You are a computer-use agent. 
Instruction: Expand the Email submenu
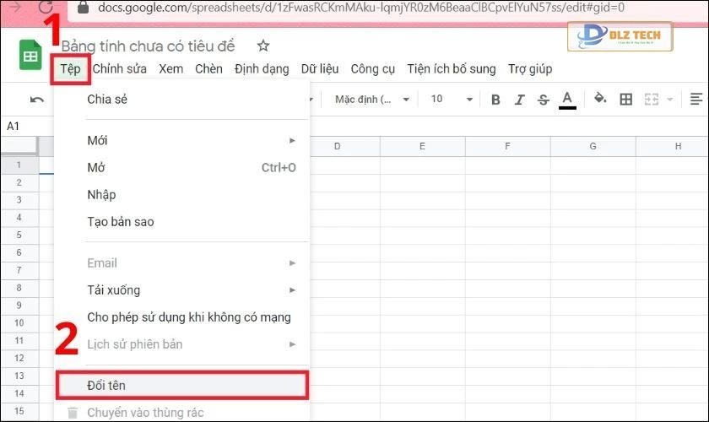point(293,262)
